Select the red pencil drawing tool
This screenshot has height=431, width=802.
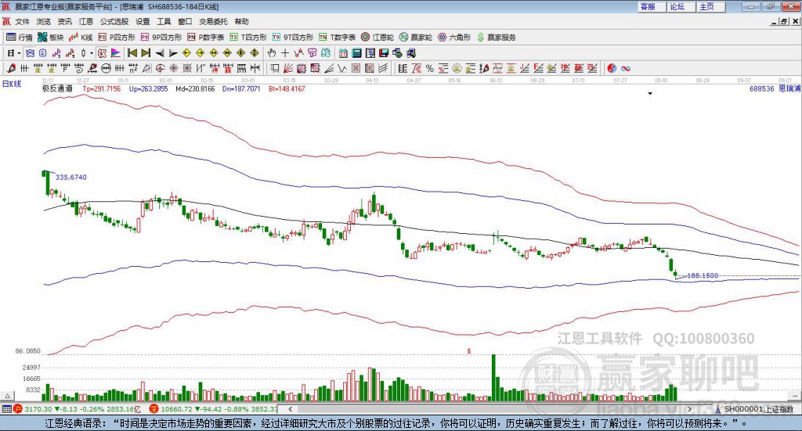point(11,68)
